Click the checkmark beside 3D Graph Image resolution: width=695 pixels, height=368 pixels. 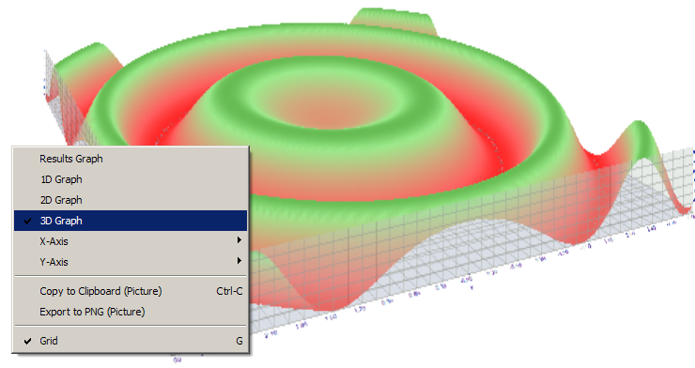point(27,221)
